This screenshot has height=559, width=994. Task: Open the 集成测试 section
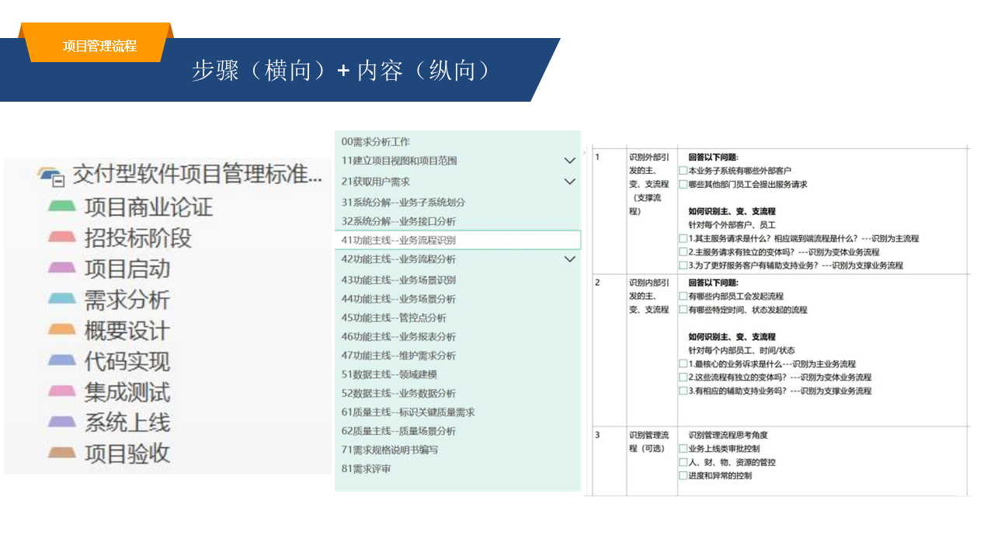tap(127, 391)
